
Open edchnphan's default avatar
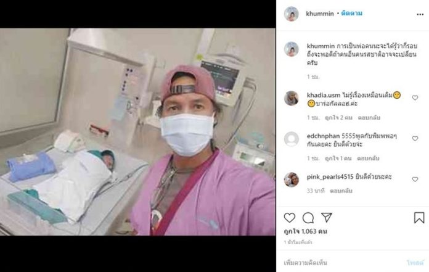(x=291, y=139)
